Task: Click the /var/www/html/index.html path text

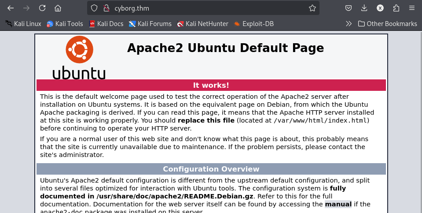Action: click(320, 120)
